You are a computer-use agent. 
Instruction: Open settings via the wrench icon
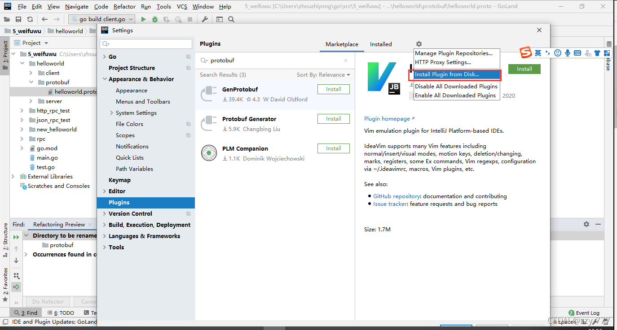205,19
